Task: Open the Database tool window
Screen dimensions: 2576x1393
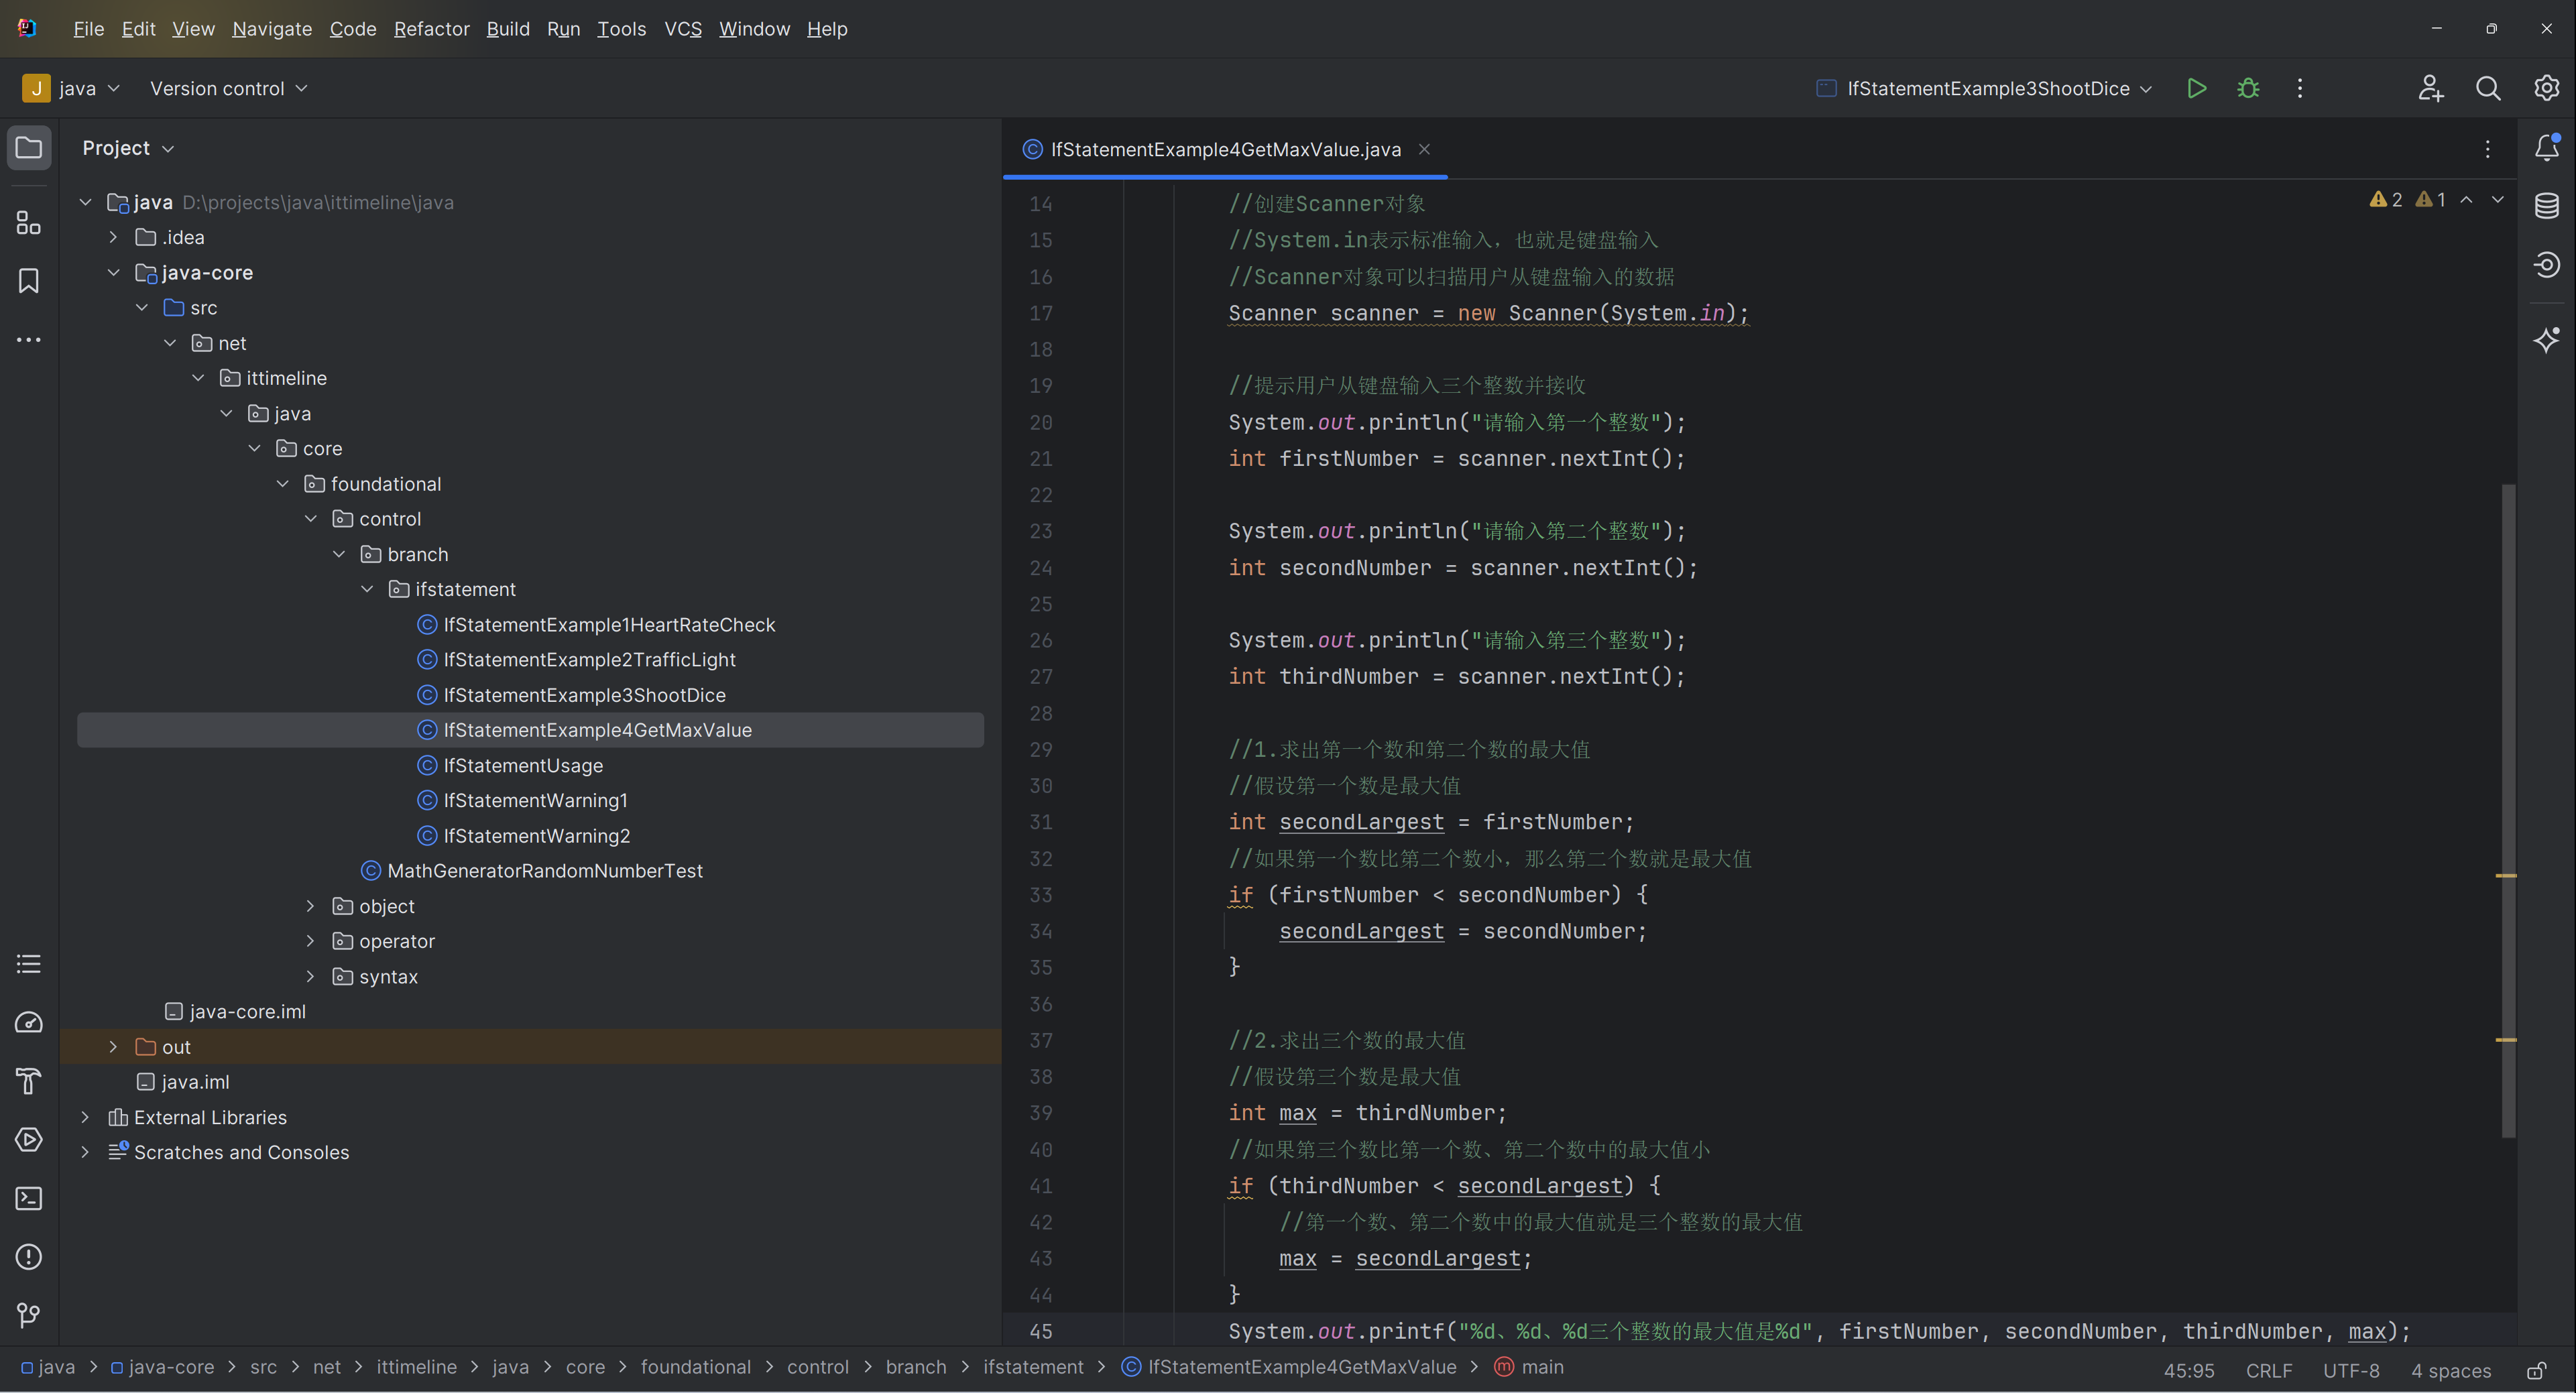Action: (x=2546, y=206)
